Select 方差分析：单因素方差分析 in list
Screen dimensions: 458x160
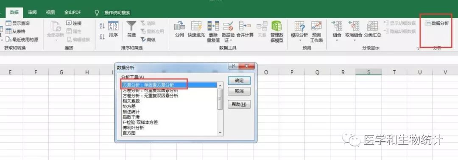tap(169, 85)
